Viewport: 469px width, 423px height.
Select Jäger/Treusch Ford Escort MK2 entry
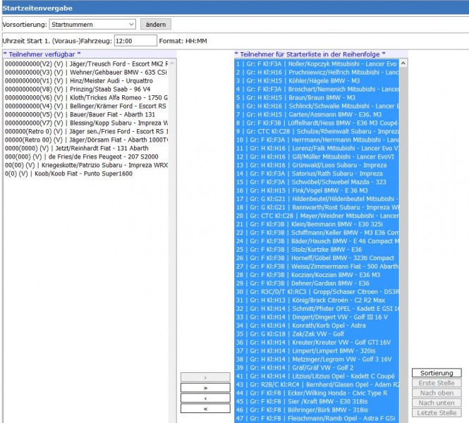[x=85, y=63]
